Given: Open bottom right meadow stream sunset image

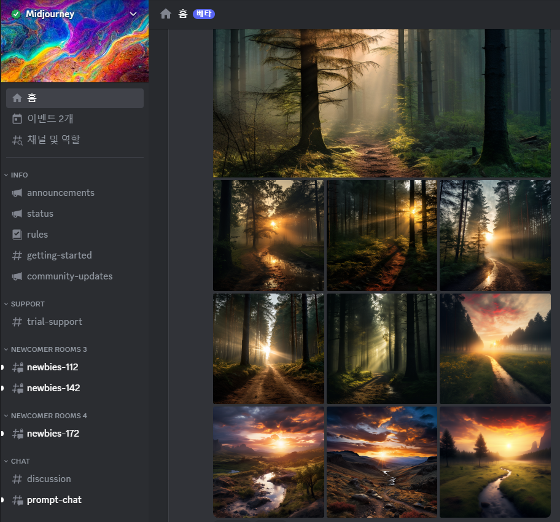Looking at the screenshot, I should pos(495,462).
